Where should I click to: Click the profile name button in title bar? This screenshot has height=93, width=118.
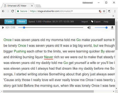pyautogui.click(x=88, y=3)
